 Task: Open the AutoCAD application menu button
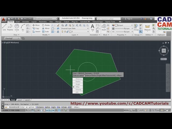pyautogui.click(x=3, y=19)
